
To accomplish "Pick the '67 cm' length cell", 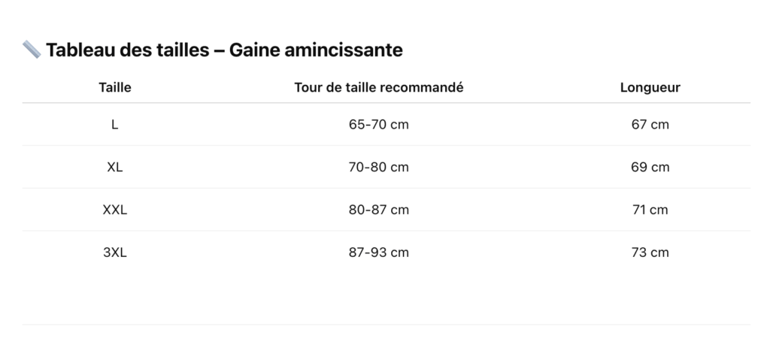I will coord(650,124).
